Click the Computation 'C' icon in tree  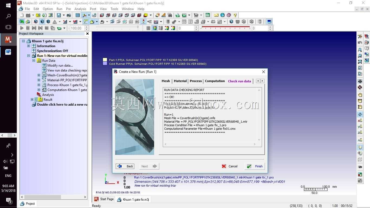pyautogui.click(x=44, y=90)
